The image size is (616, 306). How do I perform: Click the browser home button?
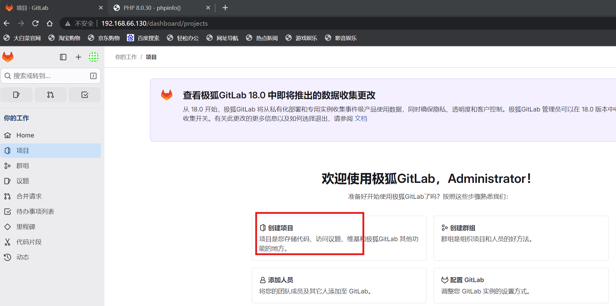point(50,23)
